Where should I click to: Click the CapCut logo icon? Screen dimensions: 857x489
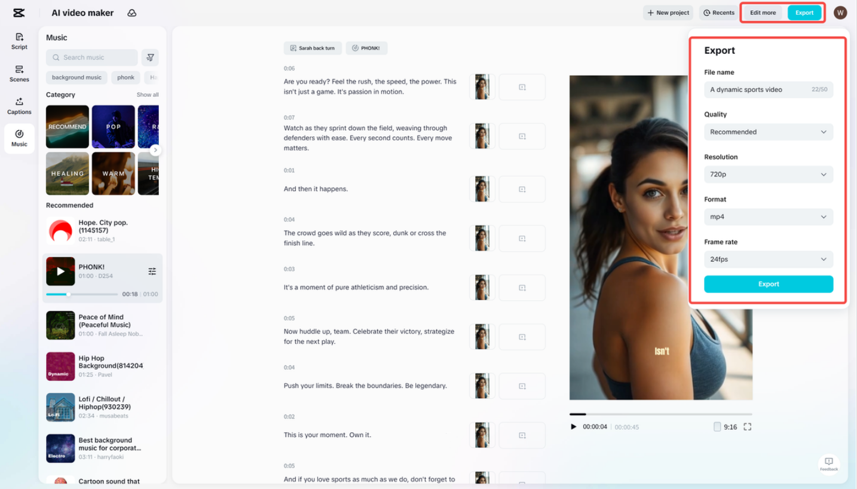tap(19, 13)
